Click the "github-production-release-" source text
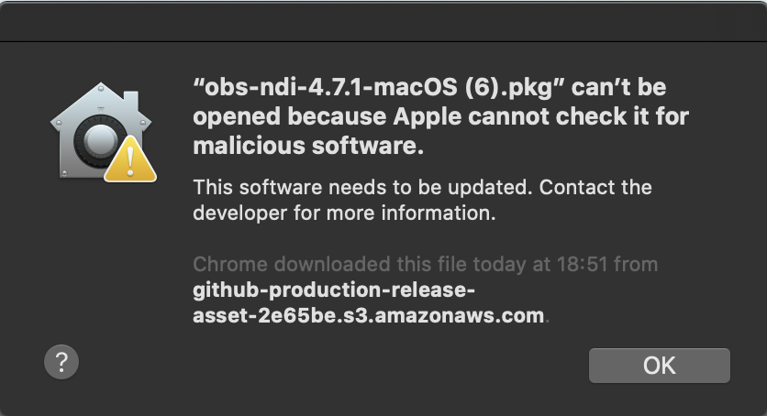 [334, 290]
